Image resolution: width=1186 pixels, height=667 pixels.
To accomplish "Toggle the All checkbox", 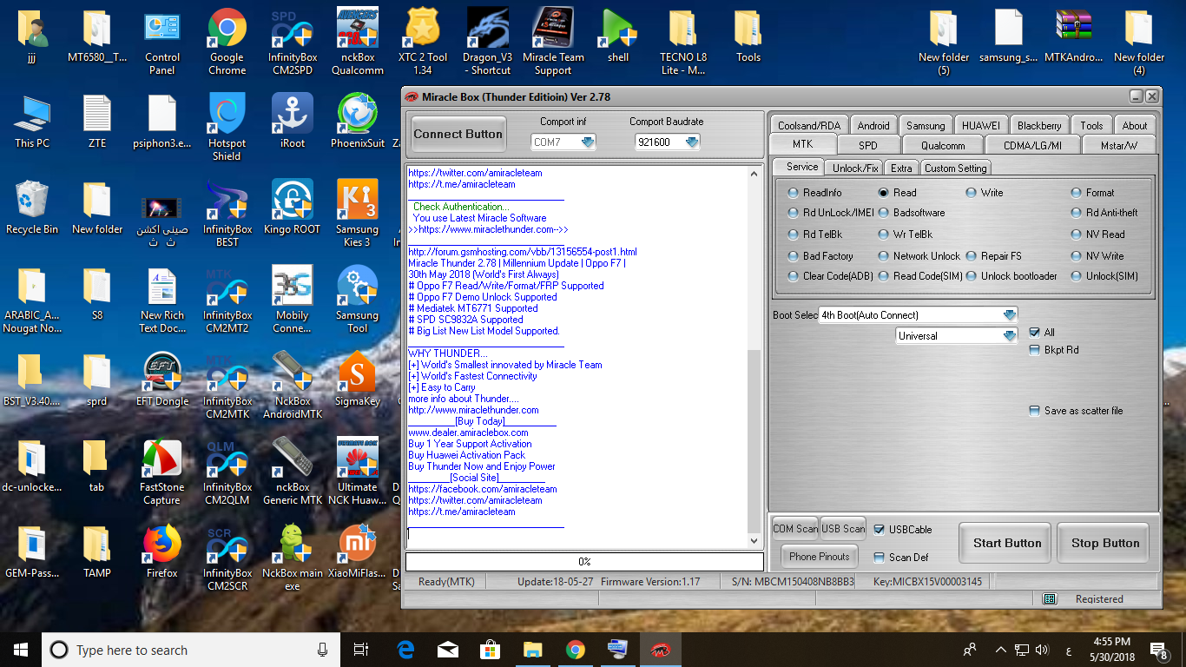I will [x=1034, y=333].
